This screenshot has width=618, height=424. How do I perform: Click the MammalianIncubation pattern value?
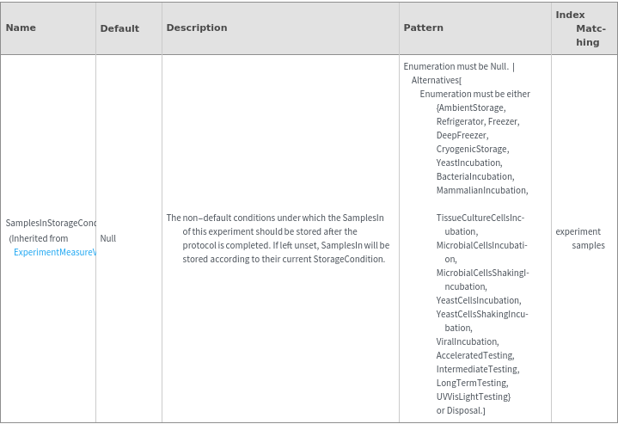point(481,190)
